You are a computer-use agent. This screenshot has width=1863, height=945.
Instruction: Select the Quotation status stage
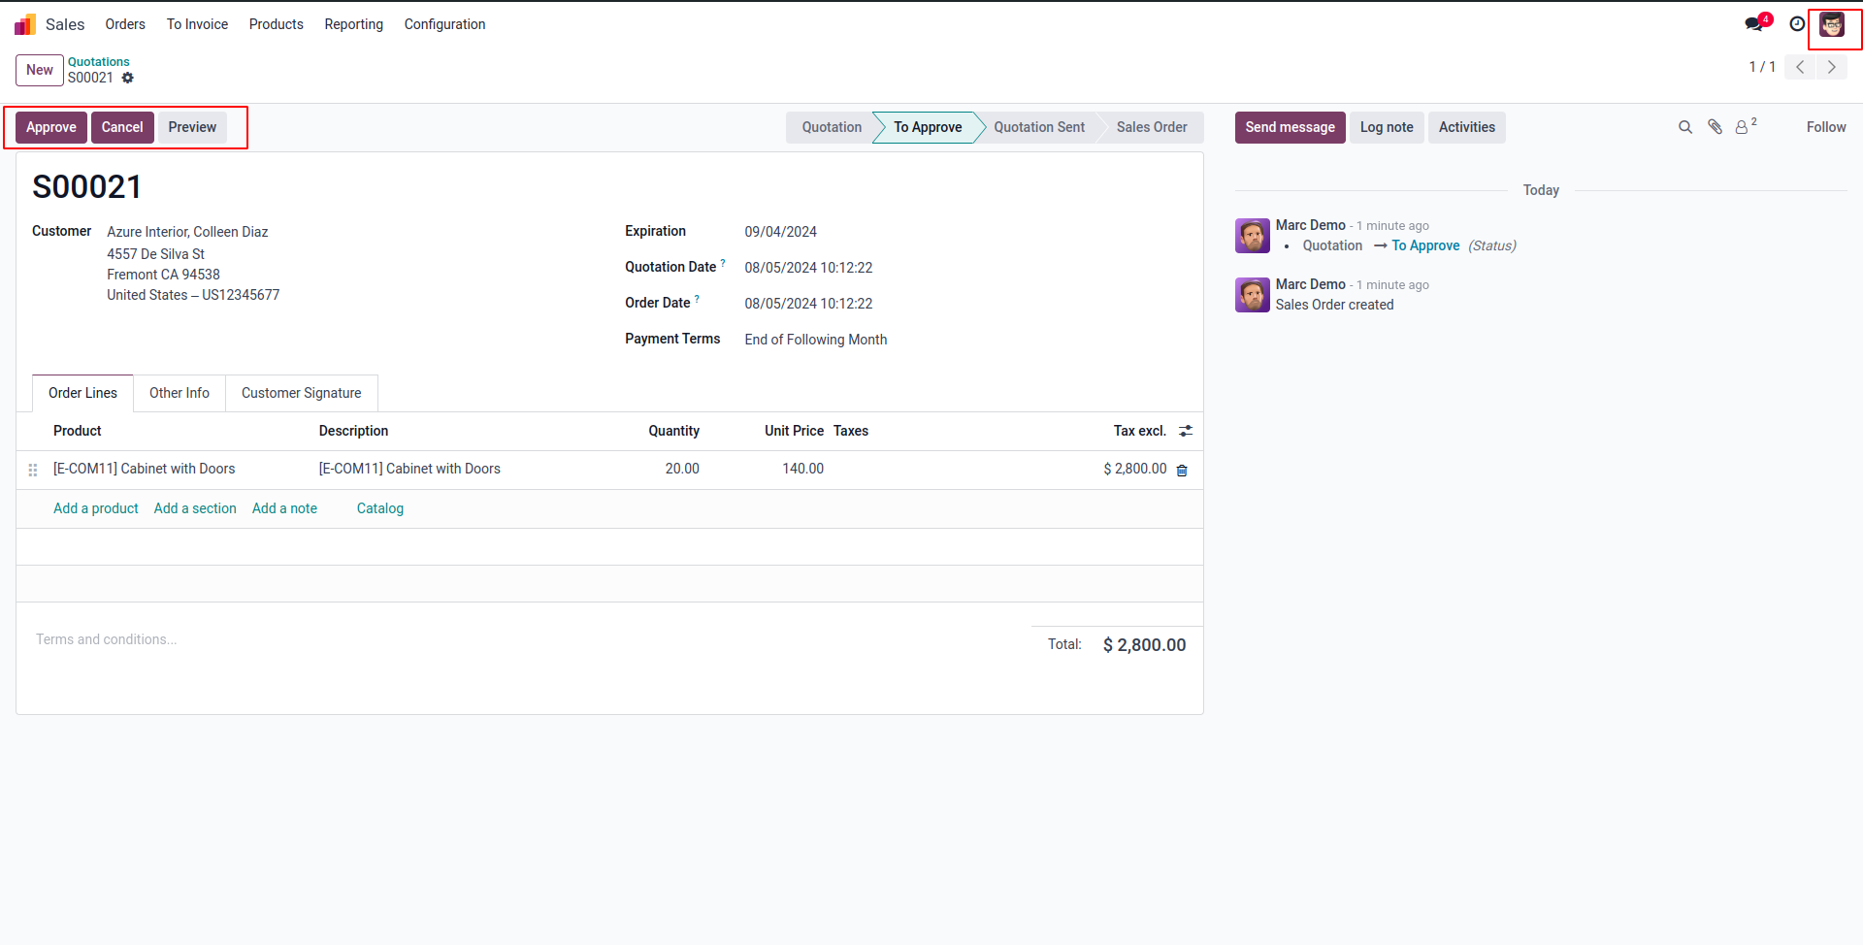(x=831, y=127)
